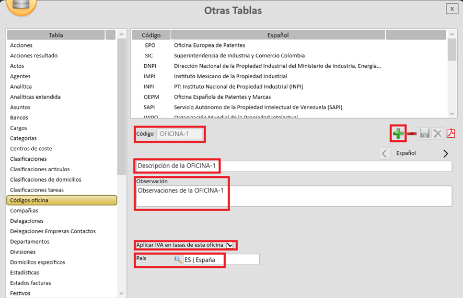Export the table with the PDF icon

pyautogui.click(x=450, y=134)
